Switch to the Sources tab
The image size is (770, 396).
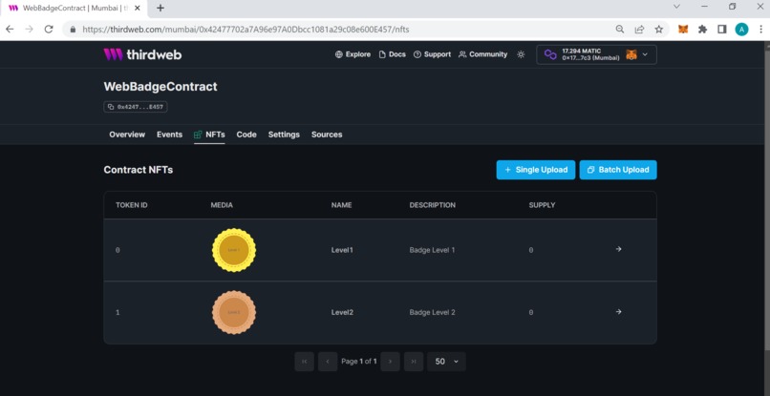point(327,135)
